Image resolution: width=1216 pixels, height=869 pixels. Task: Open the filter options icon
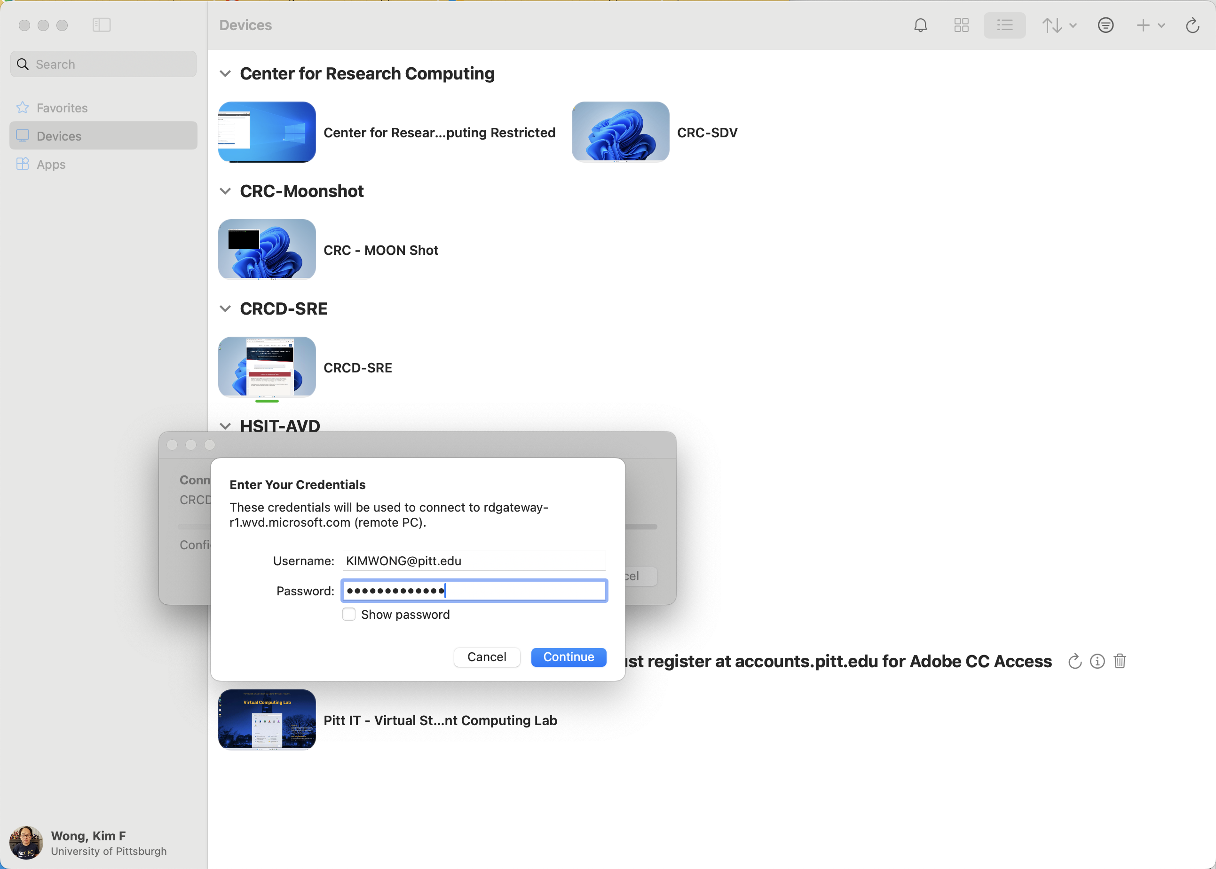click(1105, 25)
